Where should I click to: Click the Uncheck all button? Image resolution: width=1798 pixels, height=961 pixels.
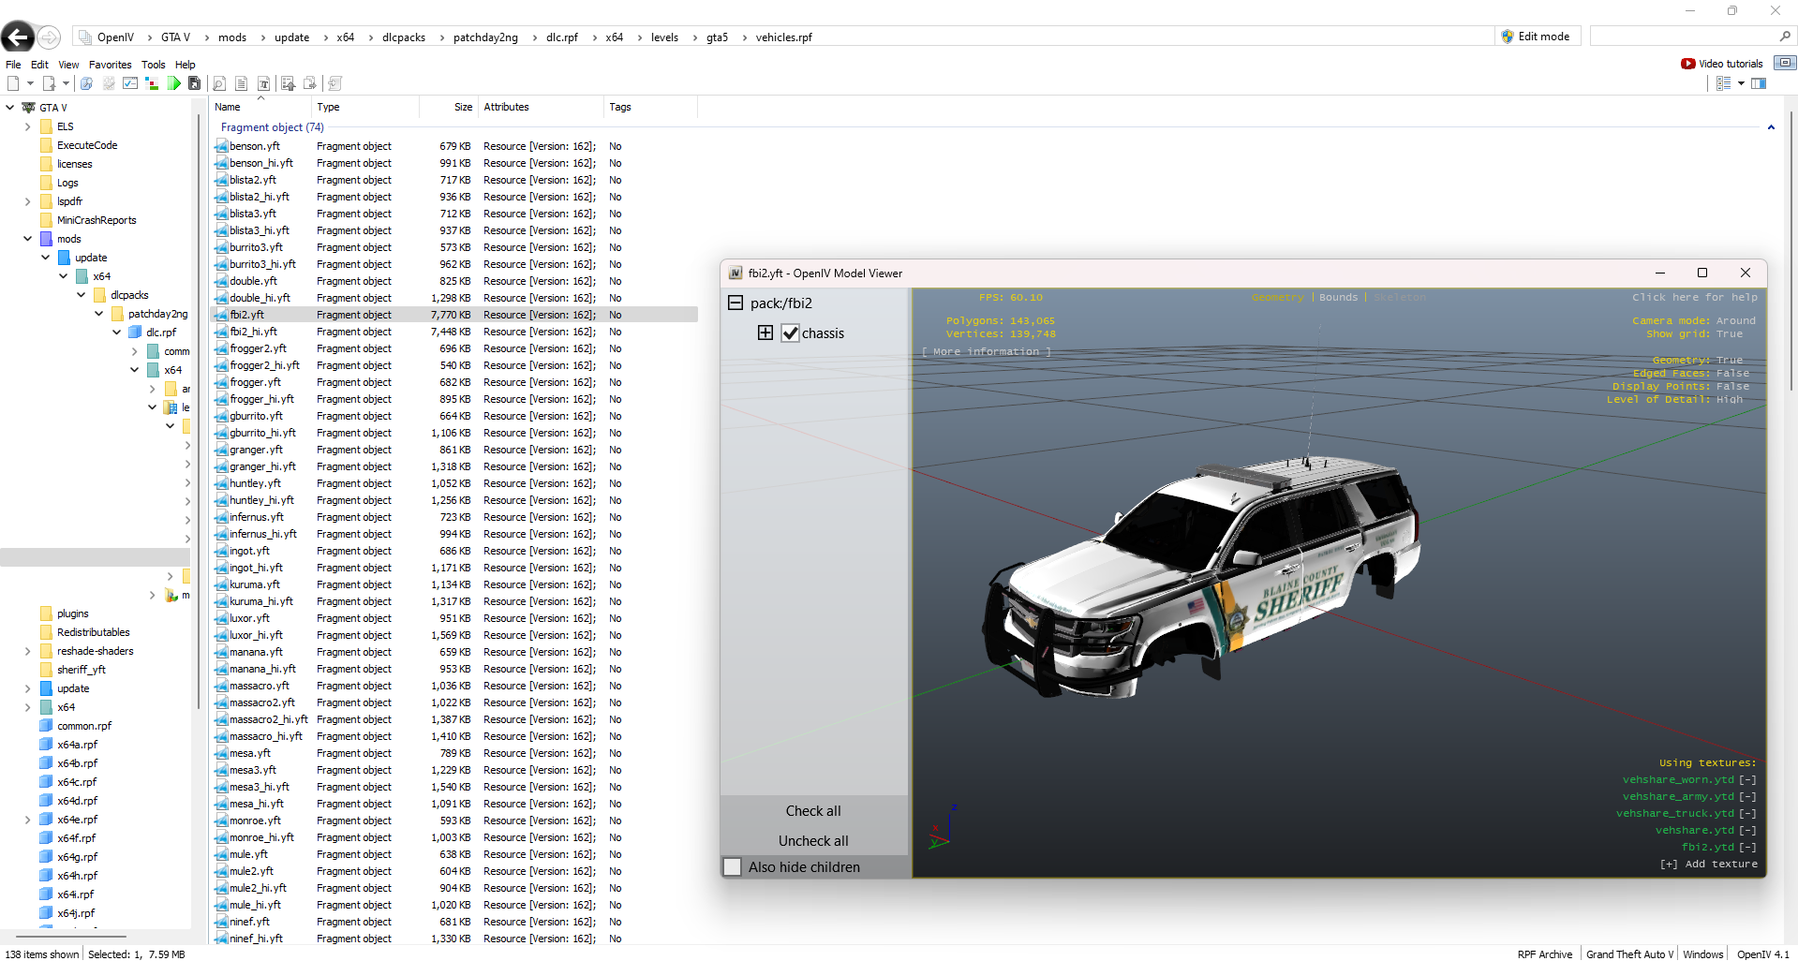click(x=813, y=841)
